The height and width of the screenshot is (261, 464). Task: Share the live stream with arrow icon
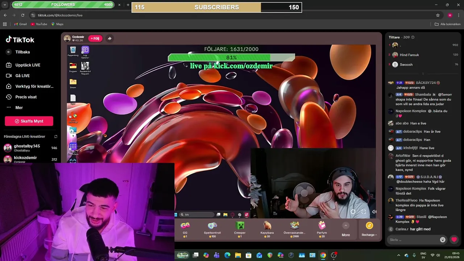point(109,38)
